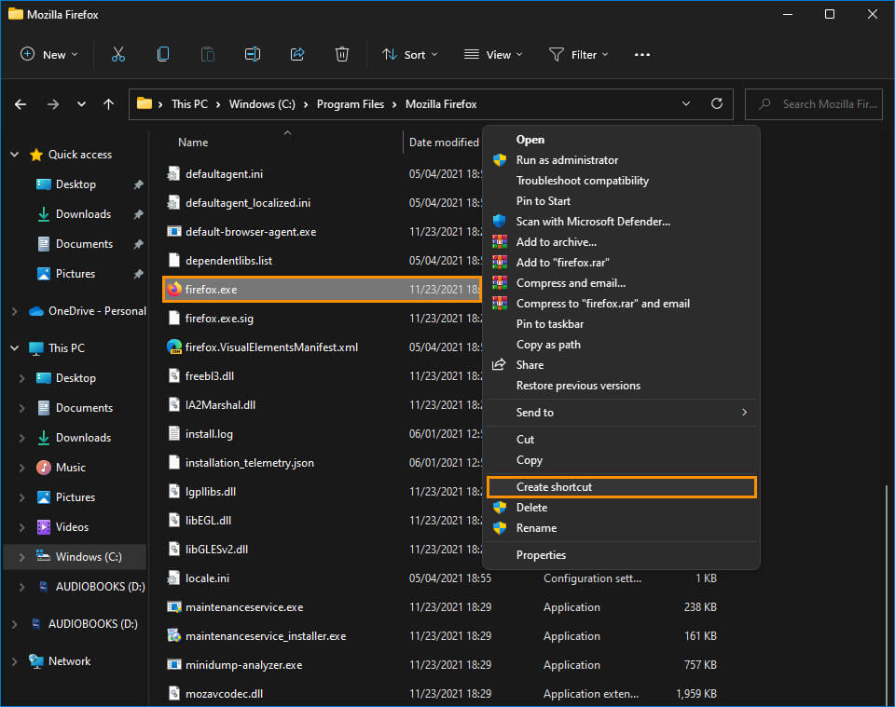The image size is (895, 707).
Task: Expand the Windows (C:) tree node
Action: click(x=21, y=557)
